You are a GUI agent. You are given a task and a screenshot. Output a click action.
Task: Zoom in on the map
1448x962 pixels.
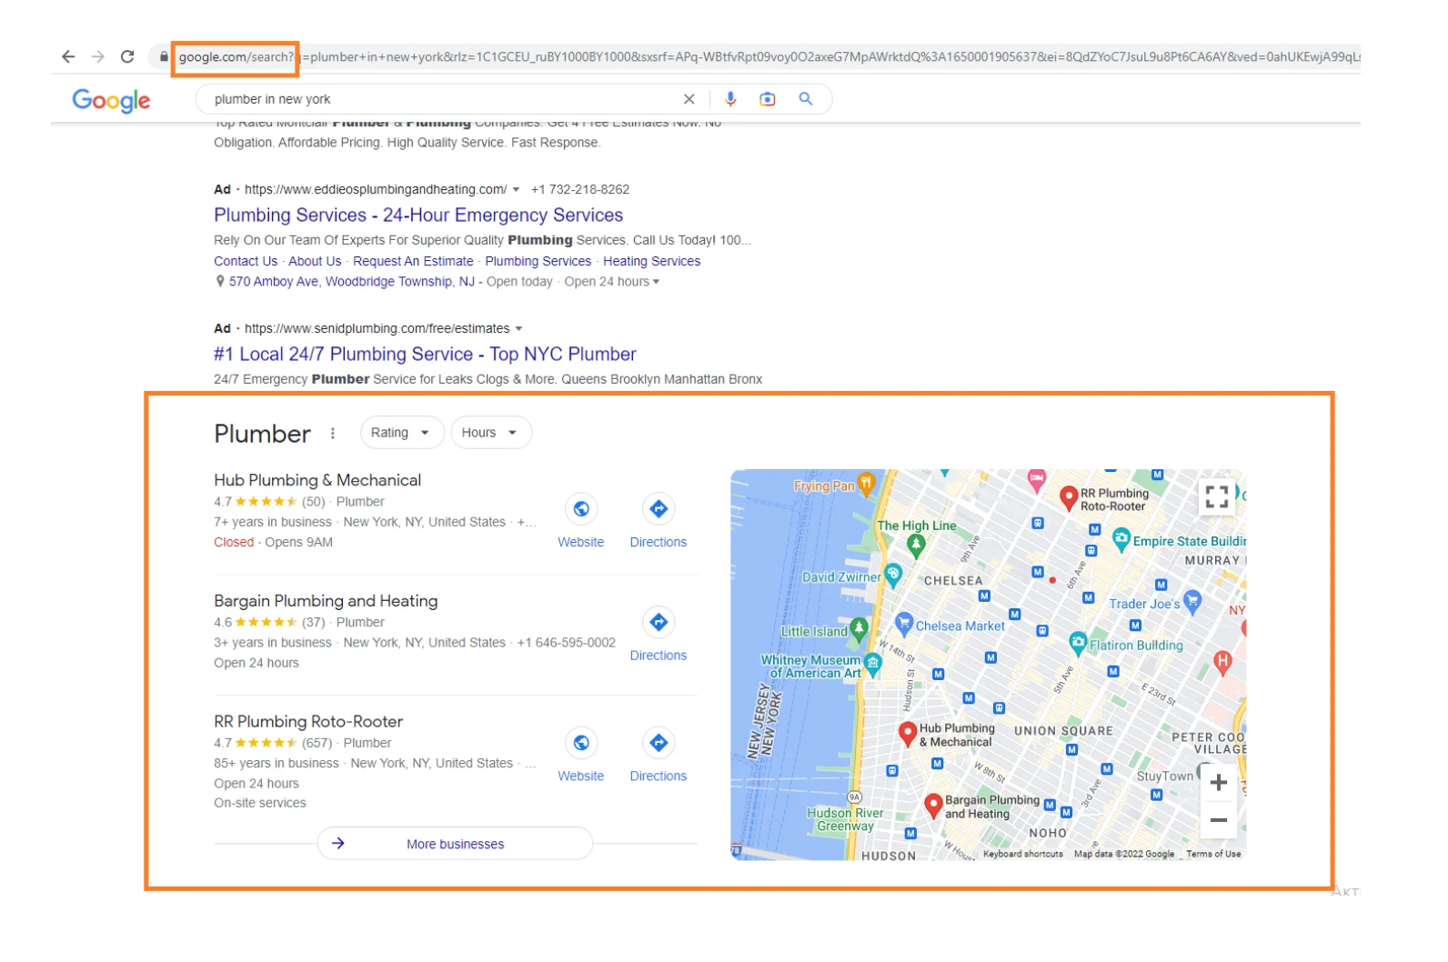1219,783
